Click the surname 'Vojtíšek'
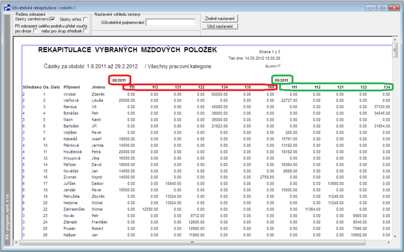 coord(71,132)
